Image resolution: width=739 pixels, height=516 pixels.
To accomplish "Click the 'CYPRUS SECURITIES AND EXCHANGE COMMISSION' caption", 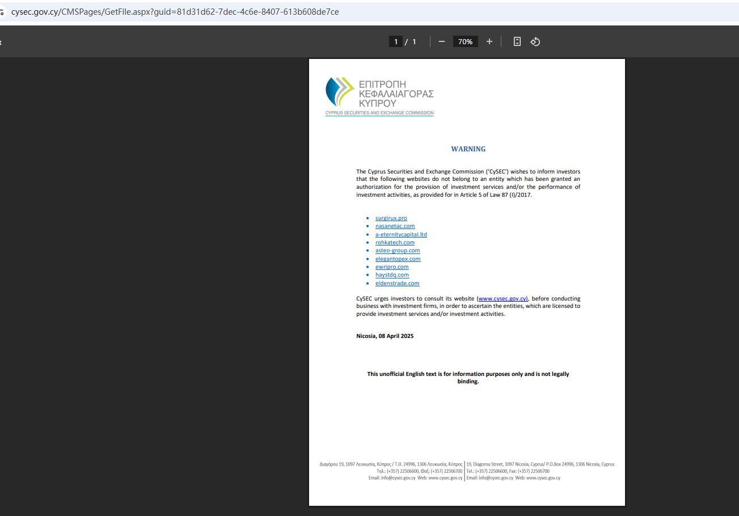I will tap(379, 113).
